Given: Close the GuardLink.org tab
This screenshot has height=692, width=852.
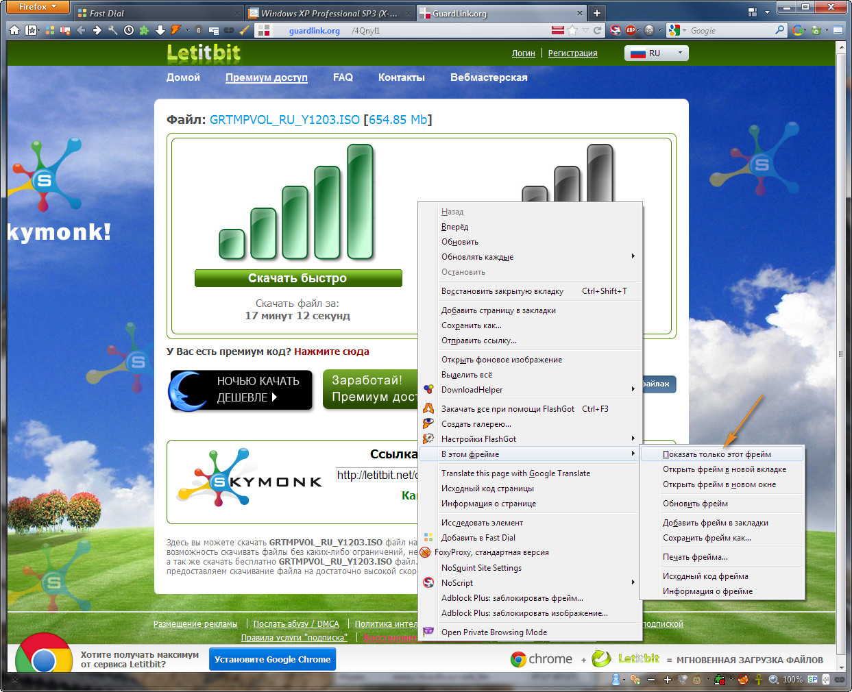Looking at the screenshot, I should click(580, 13).
